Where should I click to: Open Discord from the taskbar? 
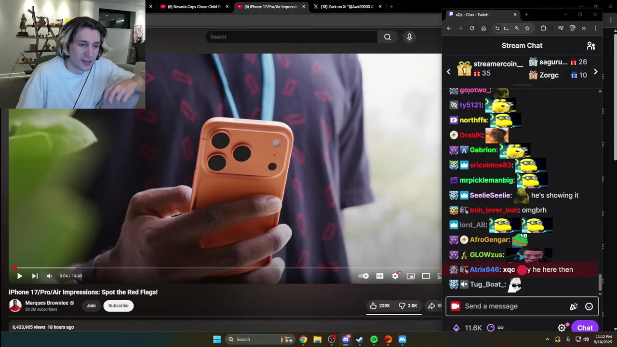pyautogui.click(x=346, y=339)
